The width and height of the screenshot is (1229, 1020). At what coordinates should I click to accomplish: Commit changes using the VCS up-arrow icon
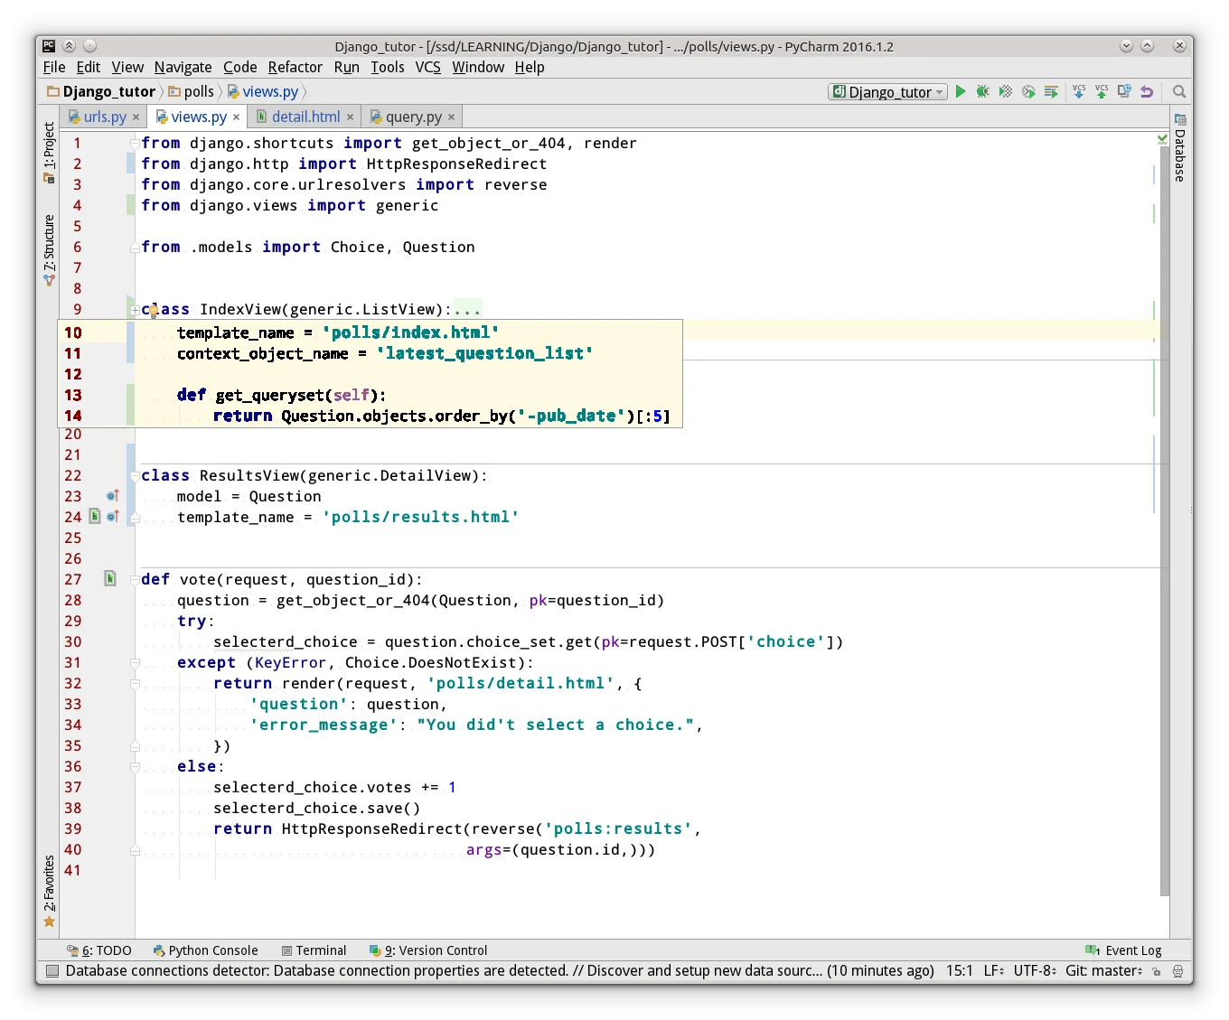(1102, 91)
